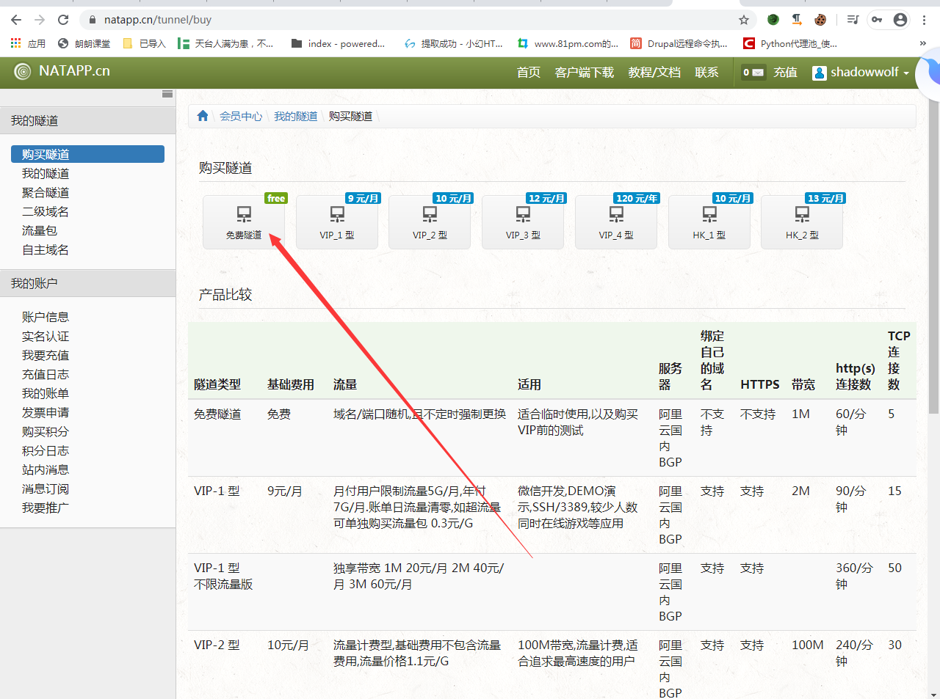Click the NATAPP.cn logo
This screenshot has height=699, width=940.
[x=62, y=71]
